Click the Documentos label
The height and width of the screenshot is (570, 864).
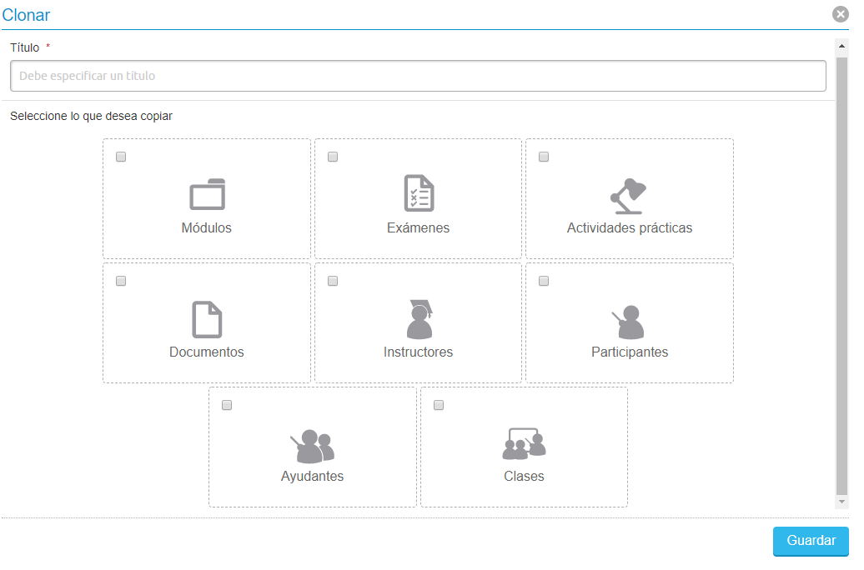coord(207,352)
